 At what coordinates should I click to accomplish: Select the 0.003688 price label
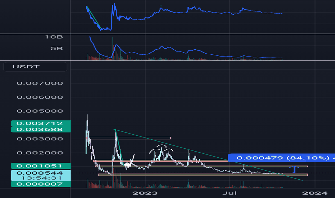[41, 129]
